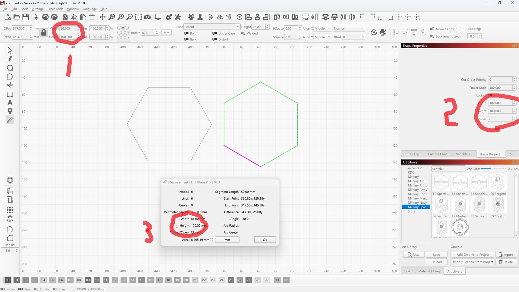Viewport: 519px width, 292px height.
Task: Activate the Pencil line drawing tool
Action: [x=10, y=59]
